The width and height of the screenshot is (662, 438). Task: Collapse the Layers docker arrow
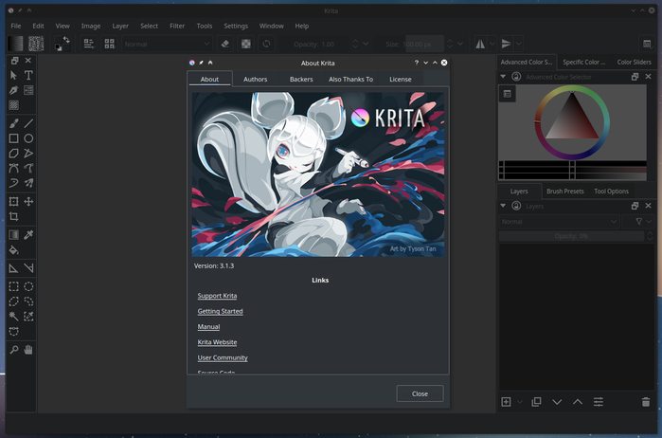tap(503, 206)
